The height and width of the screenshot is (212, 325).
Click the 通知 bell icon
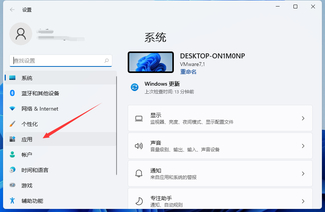click(x=139, y=174)
